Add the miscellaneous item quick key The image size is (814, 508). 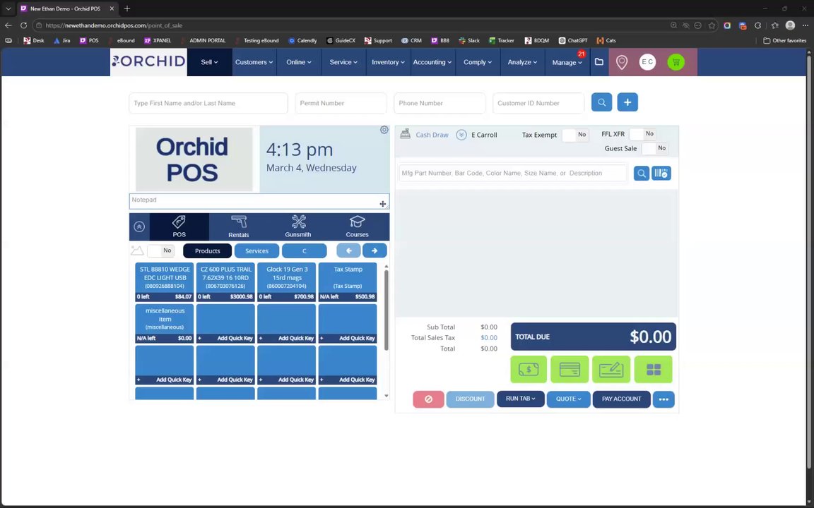165,323
